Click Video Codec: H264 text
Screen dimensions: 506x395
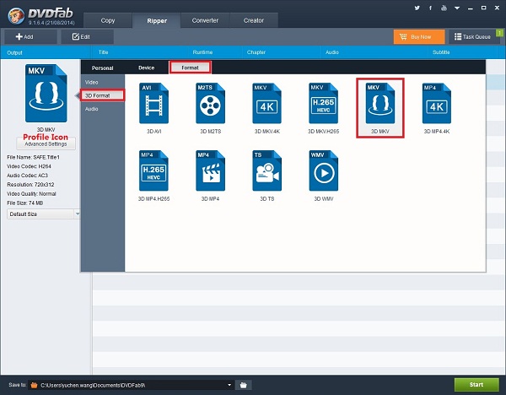(29, 166)
